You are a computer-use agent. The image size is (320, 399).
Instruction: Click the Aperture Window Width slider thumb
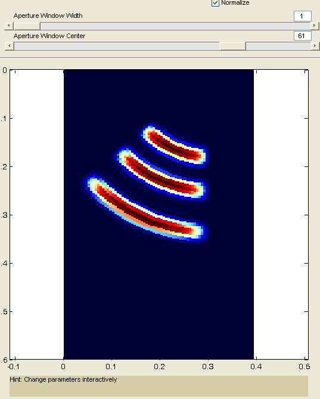27,26
